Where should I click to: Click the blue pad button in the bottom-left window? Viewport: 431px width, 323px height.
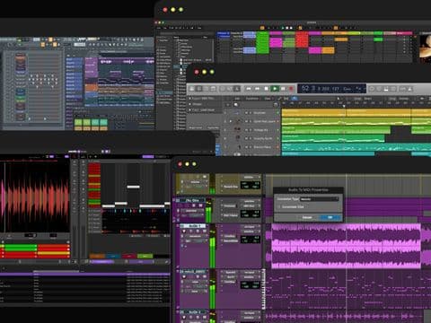click(x=113, y=256)
